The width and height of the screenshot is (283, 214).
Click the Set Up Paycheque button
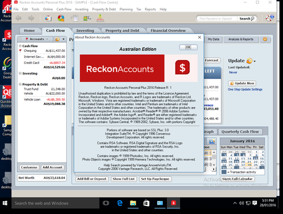pyautogui.click(x=155, y=179)
